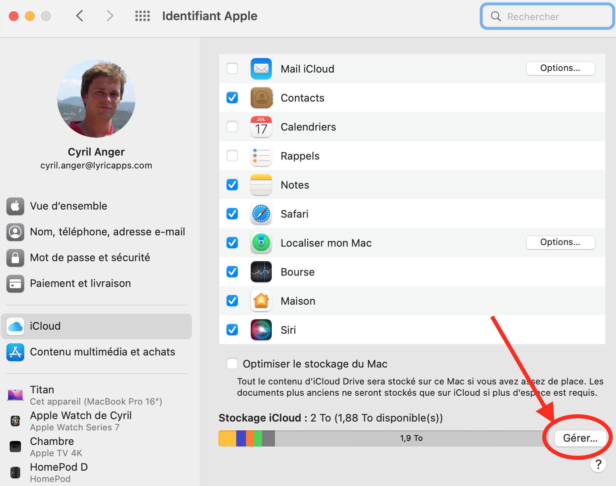Click the Apple logo icon for Vue d'ensemble
This screenshot has width=616, height=486.
tap(15, 206)
